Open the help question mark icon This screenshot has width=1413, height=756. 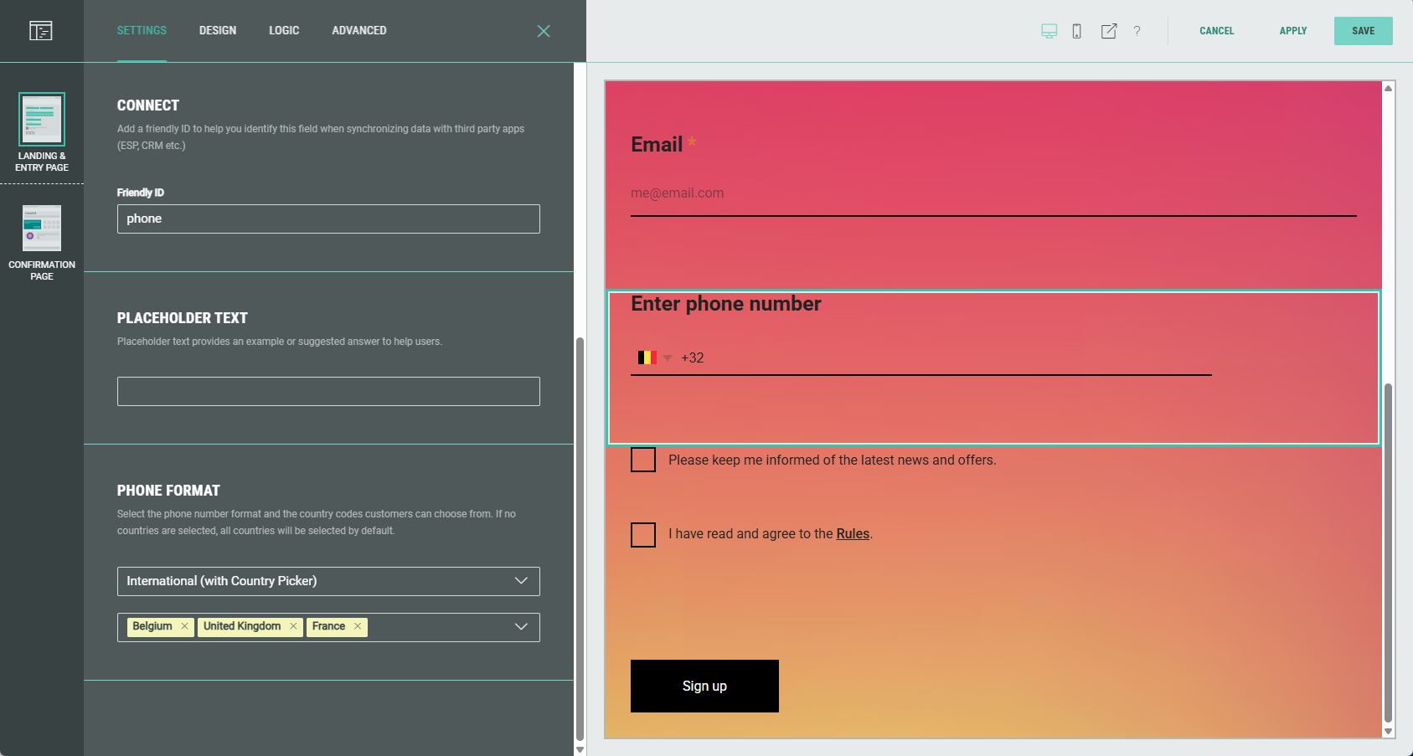1137,31
